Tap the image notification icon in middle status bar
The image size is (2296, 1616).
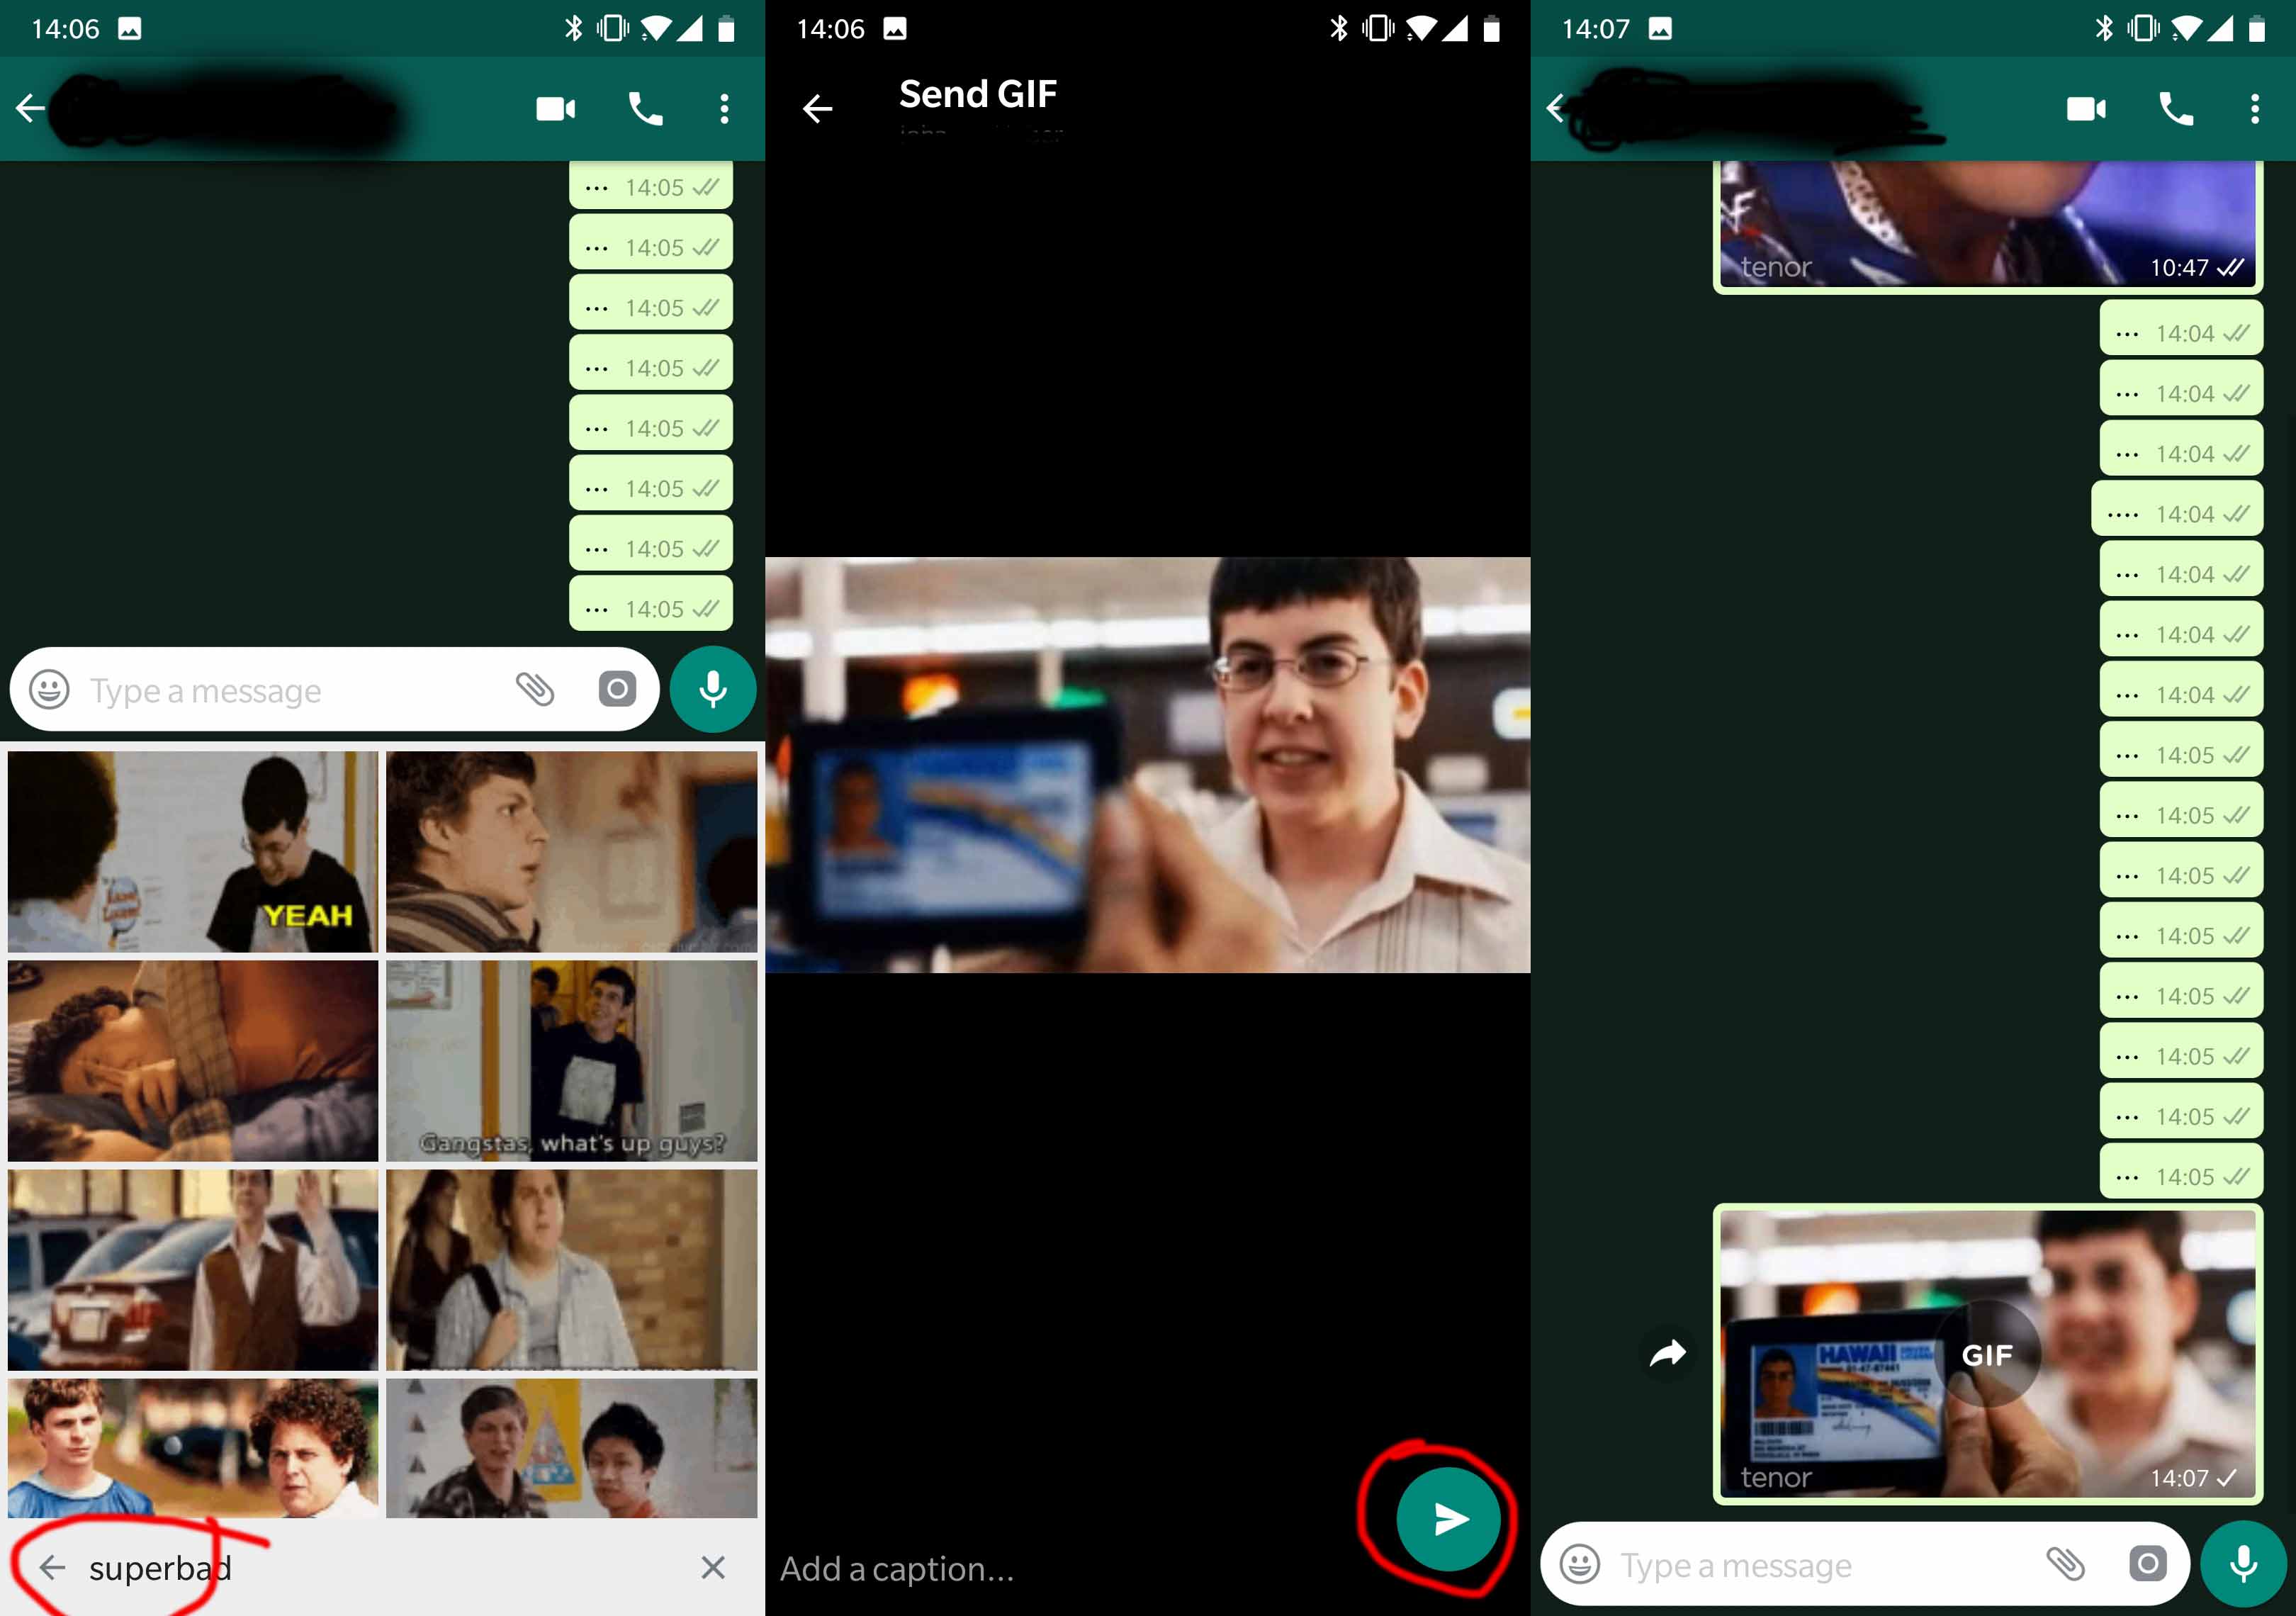894,28
